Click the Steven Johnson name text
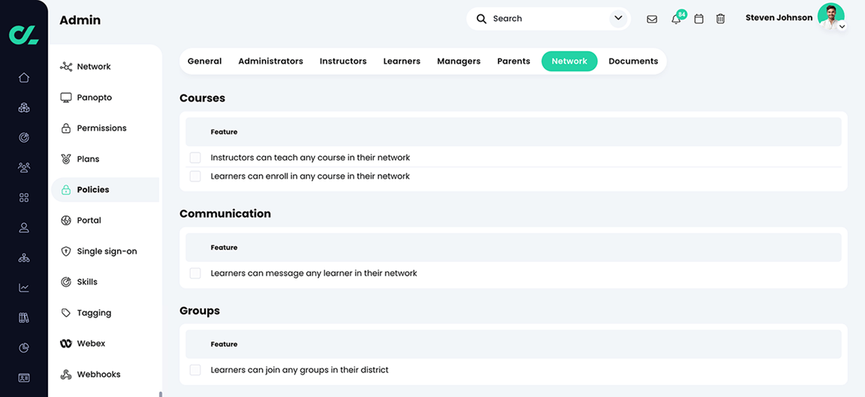Image resolution: width=865 pixels, height=397 pixels. [779, 18]
